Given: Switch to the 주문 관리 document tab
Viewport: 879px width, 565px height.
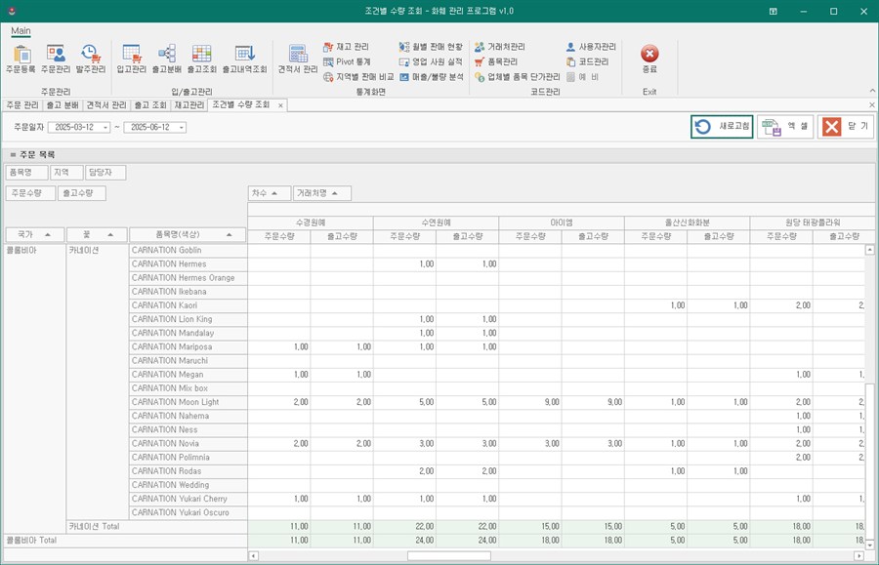Looking at the screenshot, I should 22,104.
